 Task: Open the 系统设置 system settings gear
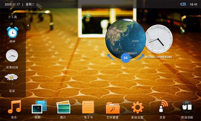click(138, 107)
